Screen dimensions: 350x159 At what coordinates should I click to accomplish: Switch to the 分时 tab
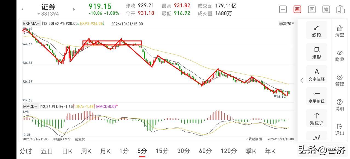[x=26, y=151]
